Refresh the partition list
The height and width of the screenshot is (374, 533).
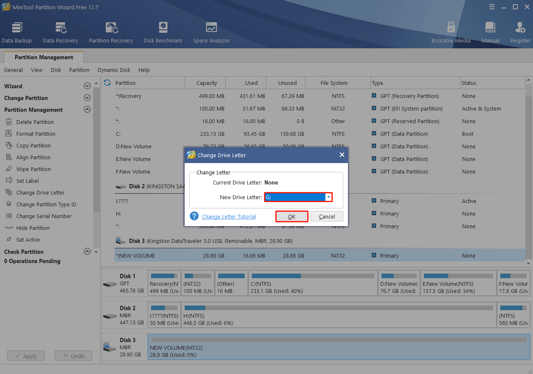click(107, 83)
